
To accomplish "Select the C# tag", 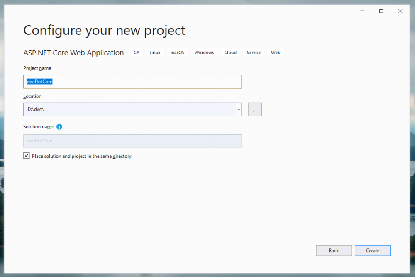I will (x=137, y=53).
